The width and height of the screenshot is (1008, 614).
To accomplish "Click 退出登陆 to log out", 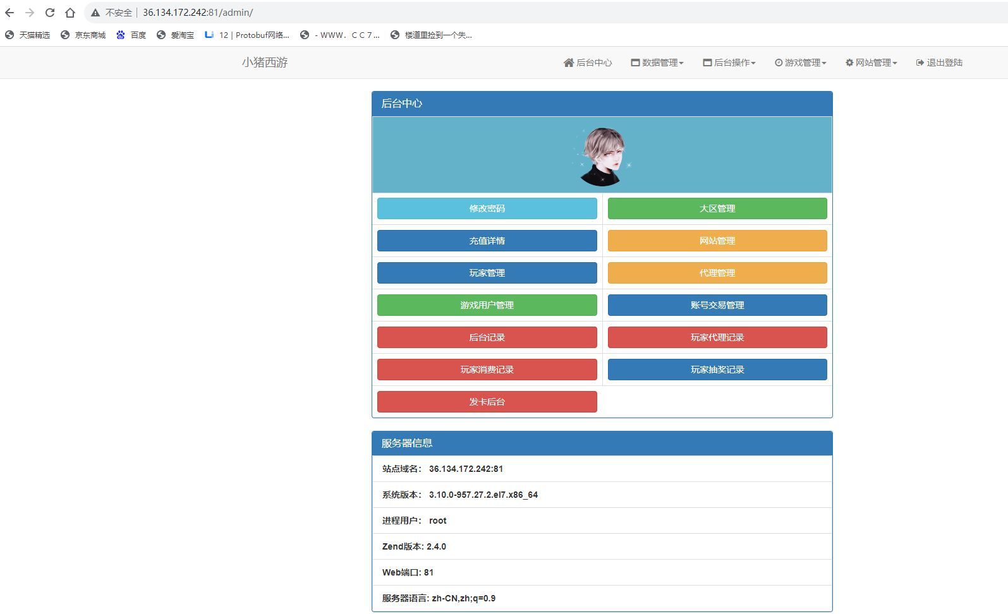I will [939, 63].
